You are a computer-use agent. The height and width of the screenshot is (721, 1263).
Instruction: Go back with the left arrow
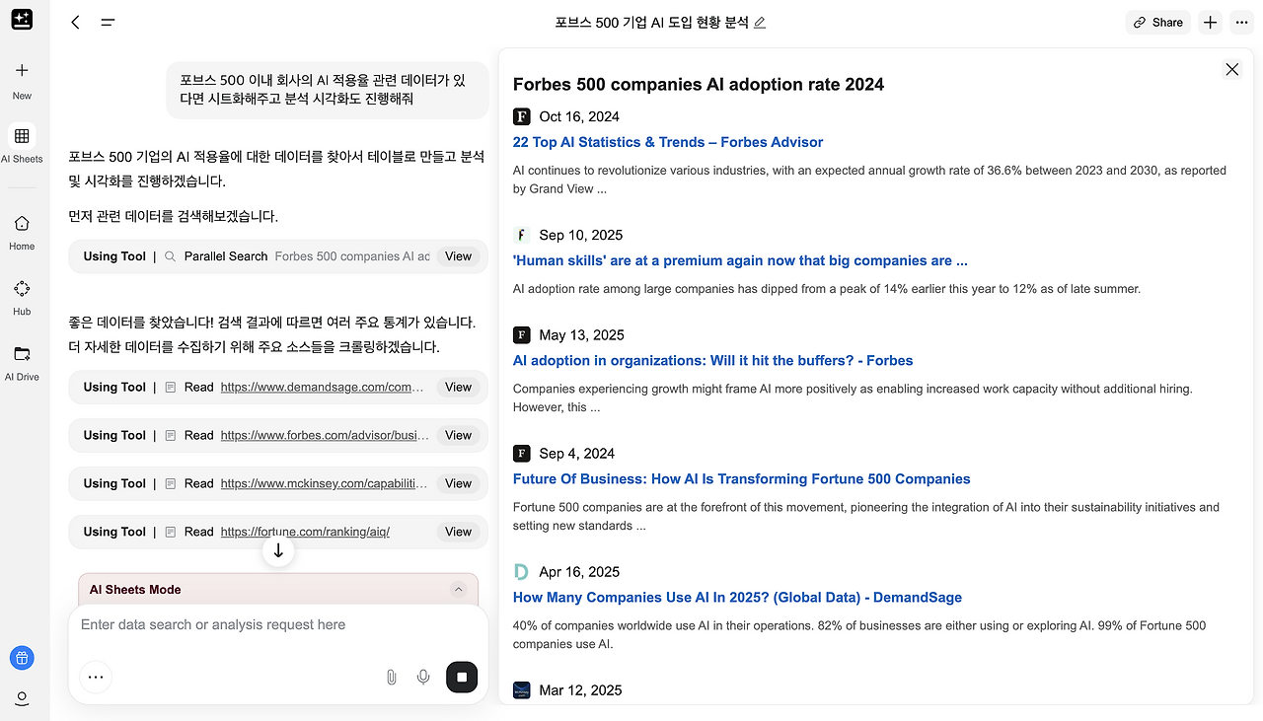pos(75,22)
